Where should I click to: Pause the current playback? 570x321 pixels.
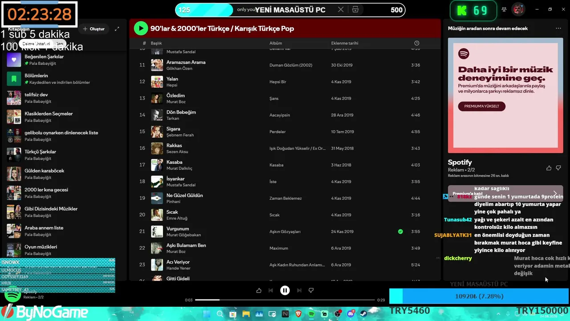[285, 291]
